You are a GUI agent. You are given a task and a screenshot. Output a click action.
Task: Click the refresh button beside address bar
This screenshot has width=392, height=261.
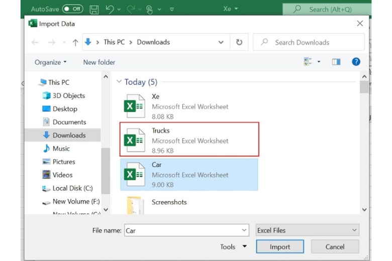click(239, 42)
